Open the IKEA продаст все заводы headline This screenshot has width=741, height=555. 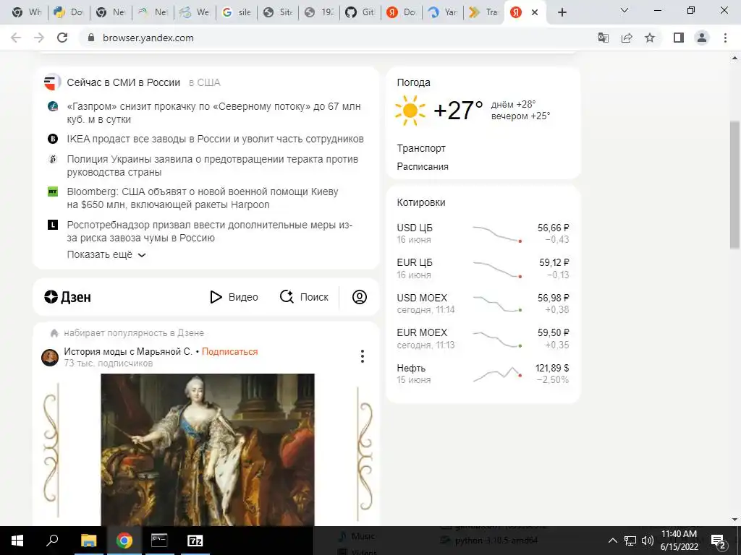coord(215,139)
